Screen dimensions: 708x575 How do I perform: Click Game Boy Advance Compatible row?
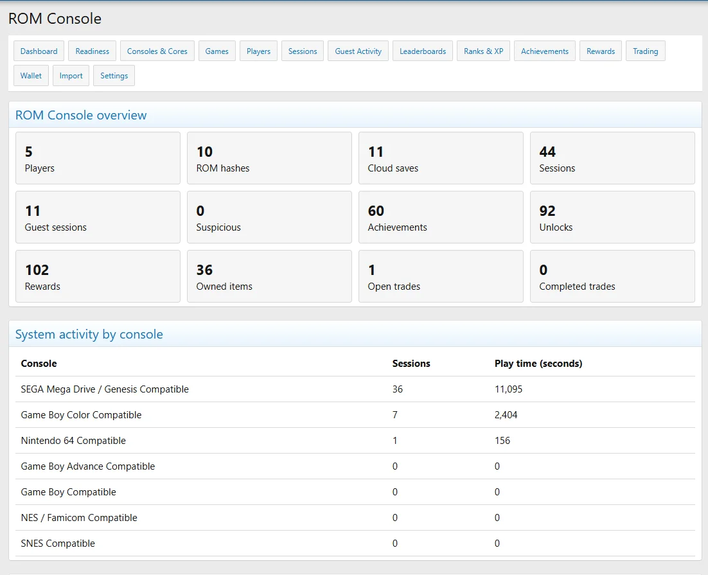(x=355, y=466)
